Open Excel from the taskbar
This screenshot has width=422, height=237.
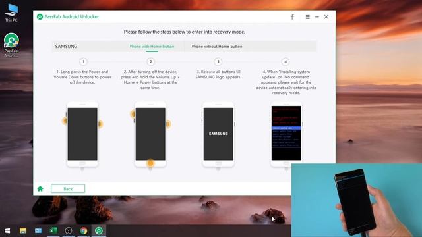[x=53, y=231]
